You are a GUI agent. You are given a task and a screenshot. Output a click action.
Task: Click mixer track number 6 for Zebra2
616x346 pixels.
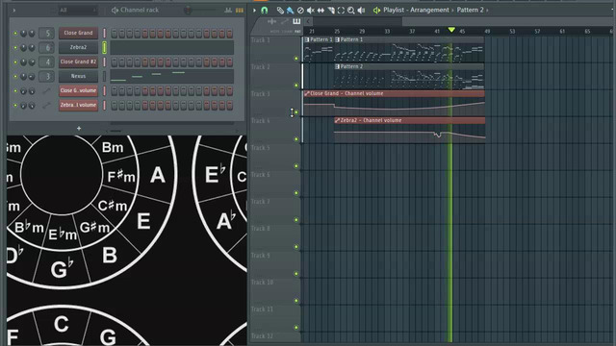pyautogui.click(x=47, y=48)
